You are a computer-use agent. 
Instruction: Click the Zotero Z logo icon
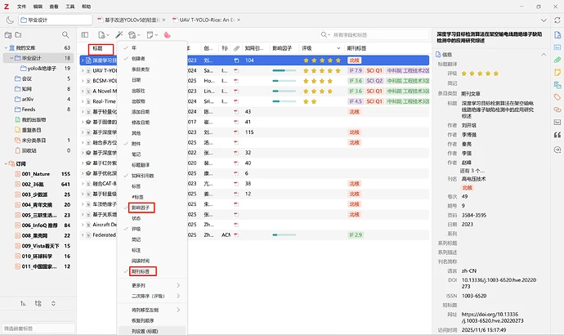click(x=6, y=7)
